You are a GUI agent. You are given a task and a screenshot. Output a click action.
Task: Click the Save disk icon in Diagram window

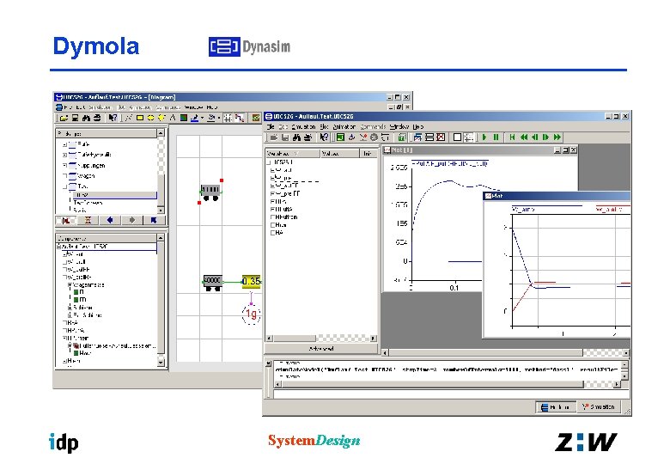pos(75,118)
